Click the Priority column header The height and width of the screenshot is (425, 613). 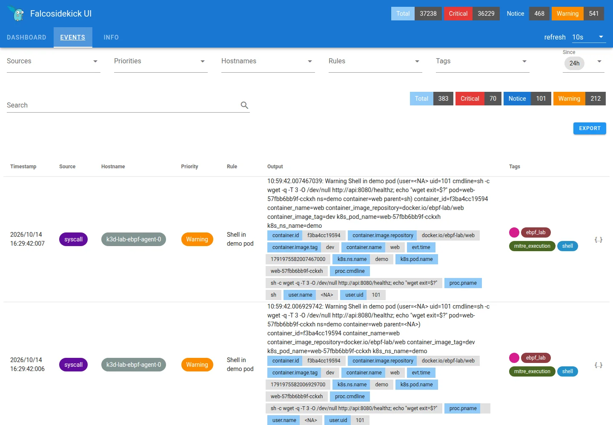click(x=189, y=167)
